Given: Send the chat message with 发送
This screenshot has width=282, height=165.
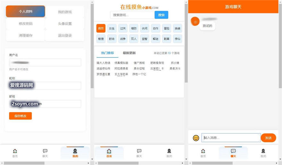Looking at the screenshot, I should (268, 138).
